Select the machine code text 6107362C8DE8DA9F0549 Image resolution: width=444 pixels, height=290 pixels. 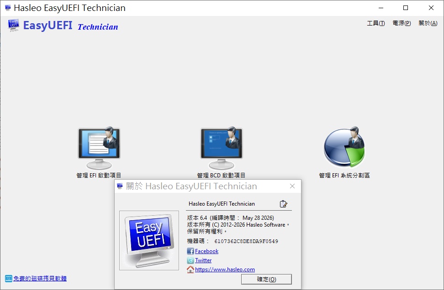(x=246, y=241)
